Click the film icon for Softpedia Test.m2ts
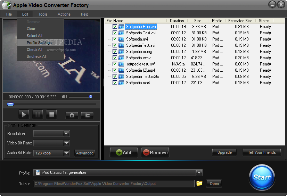287x196 pixels. point(121,77)
